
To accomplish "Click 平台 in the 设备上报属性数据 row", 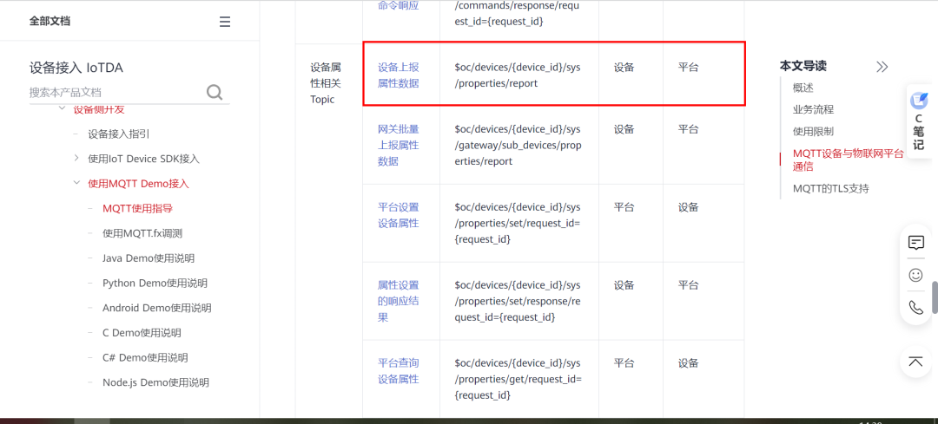I will click(x=688, y=68).
